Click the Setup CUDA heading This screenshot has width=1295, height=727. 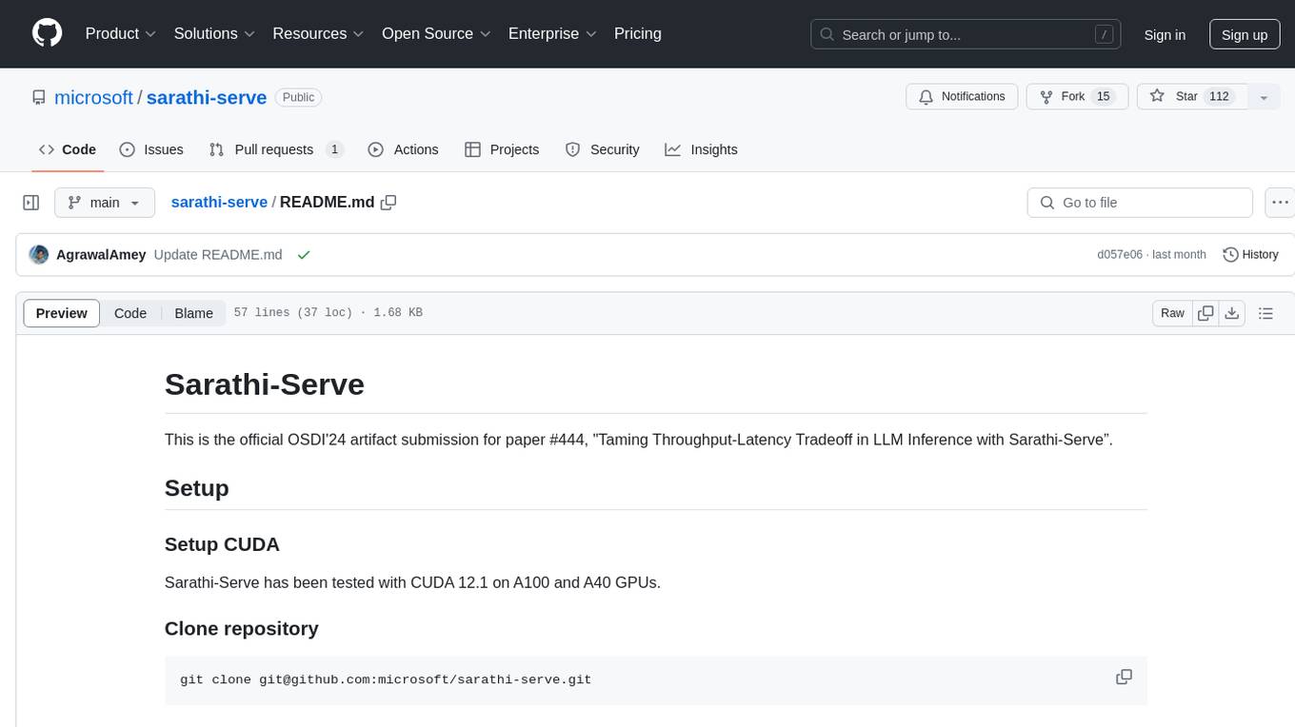click(222, 544)
